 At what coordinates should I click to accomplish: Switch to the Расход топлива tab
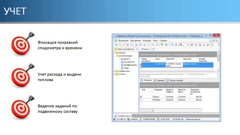(x=174, y=80)
